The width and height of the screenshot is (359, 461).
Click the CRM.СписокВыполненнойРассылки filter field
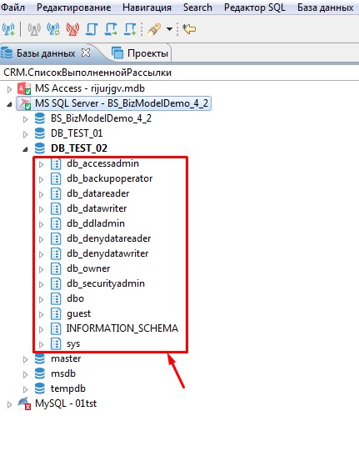pyautogui.click(x=179, y=73)
